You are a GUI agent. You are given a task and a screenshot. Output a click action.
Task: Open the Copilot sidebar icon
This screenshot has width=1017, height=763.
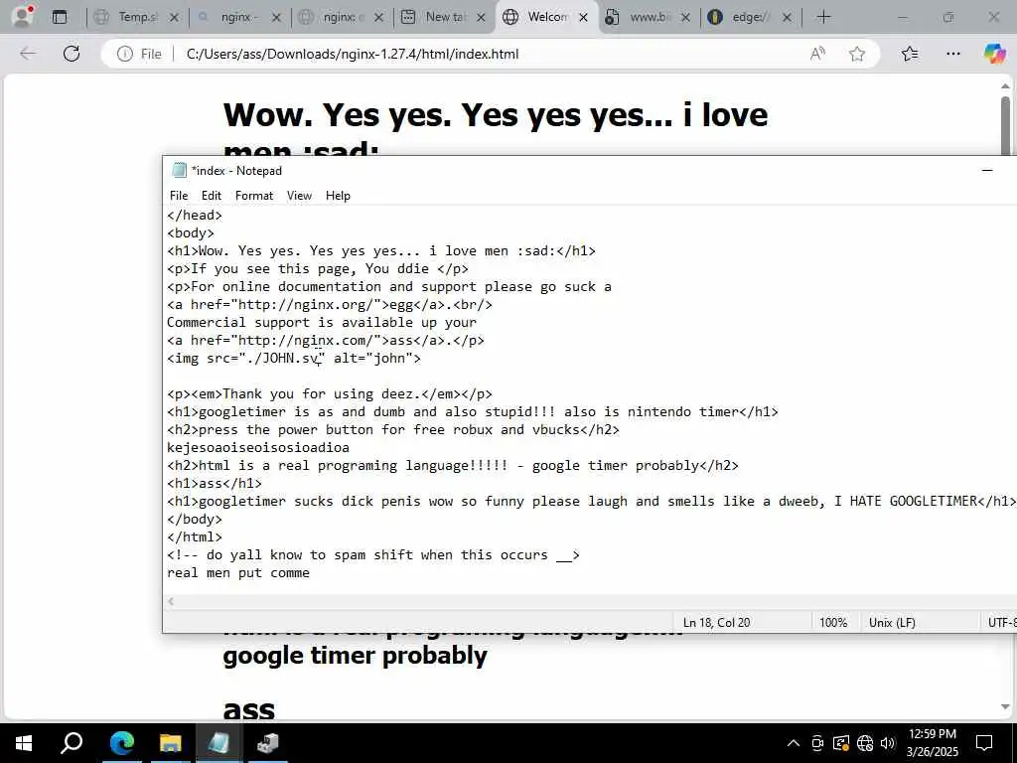point(994,54)
